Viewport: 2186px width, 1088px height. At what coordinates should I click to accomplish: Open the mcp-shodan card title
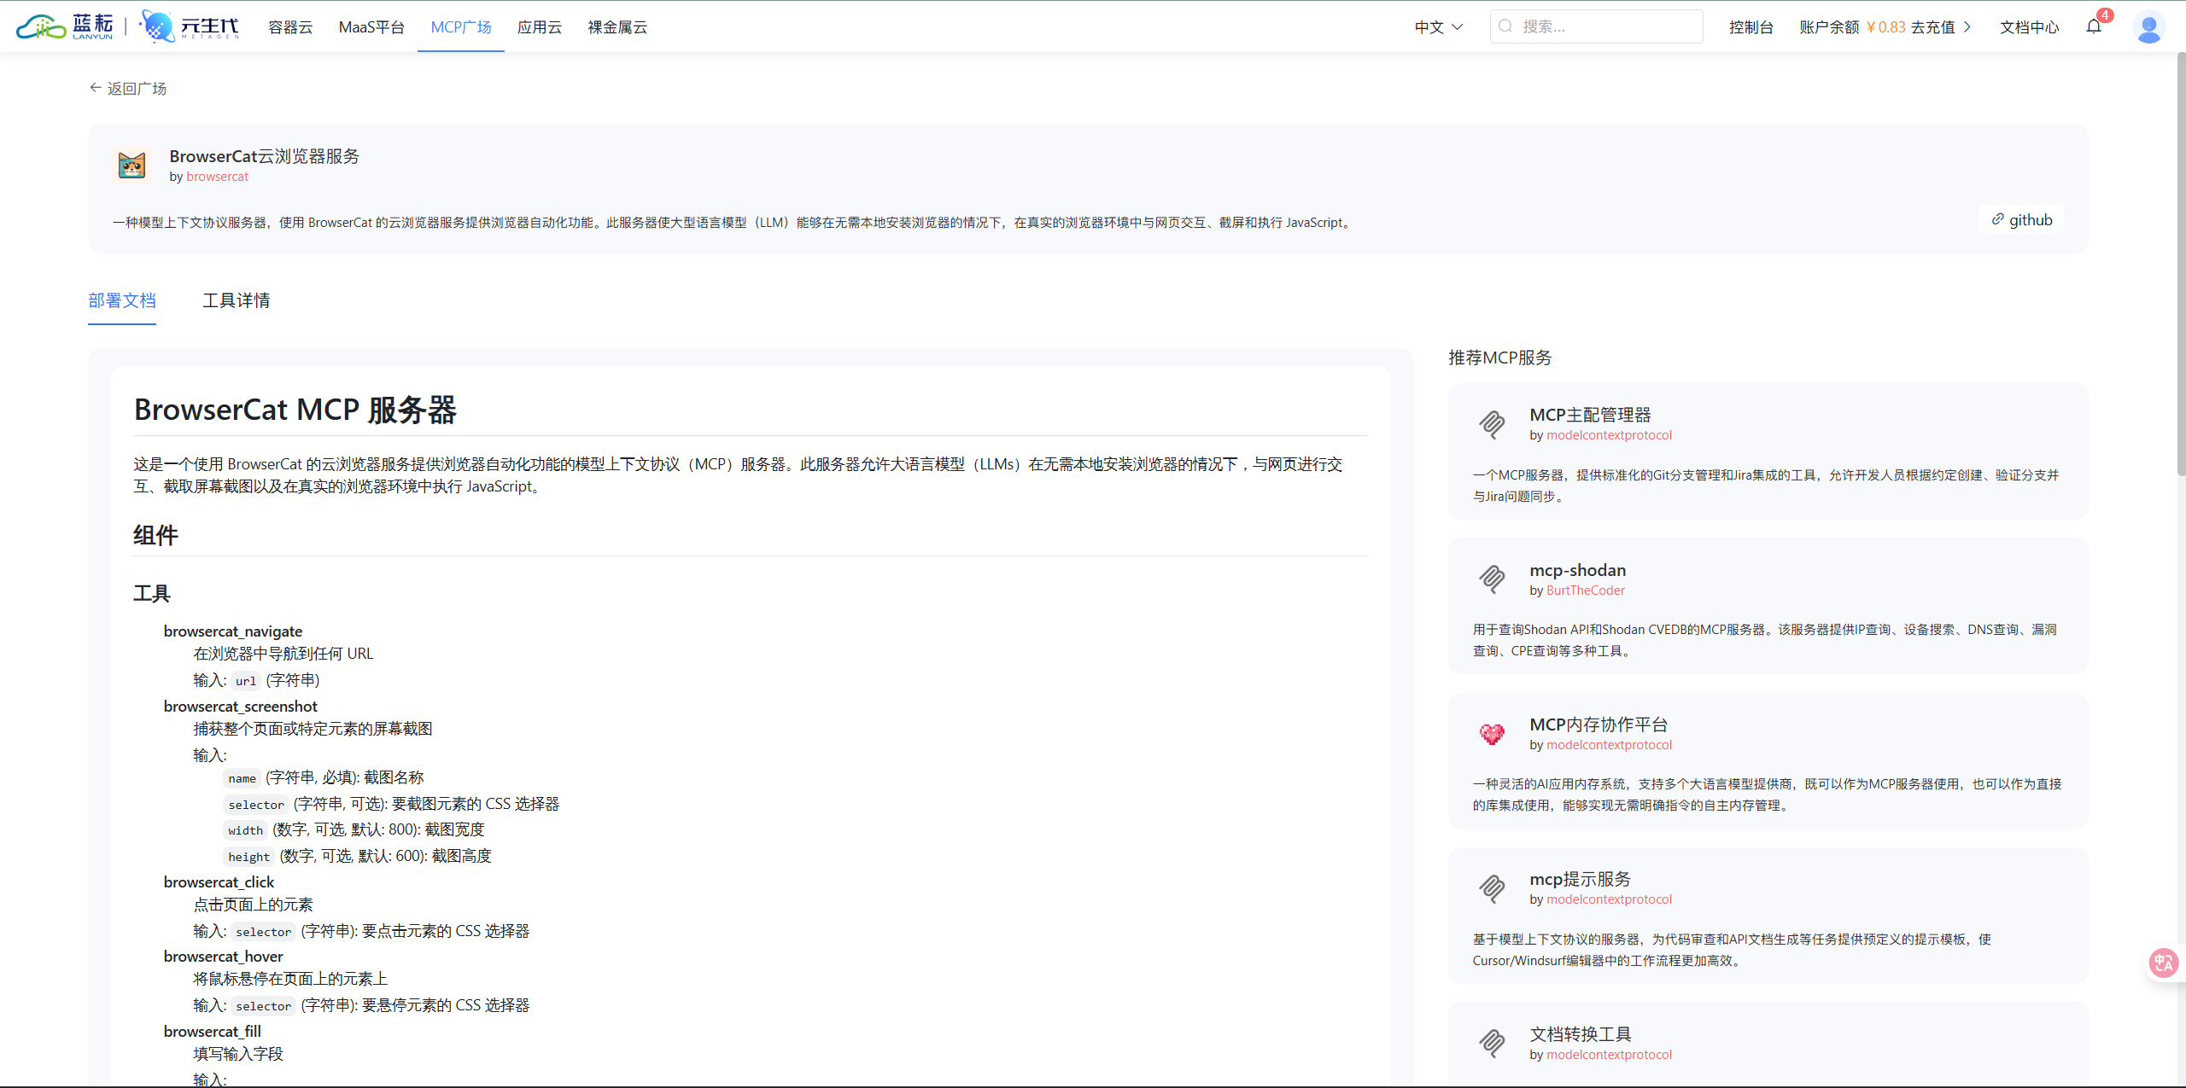click(x=1578, y=570)
